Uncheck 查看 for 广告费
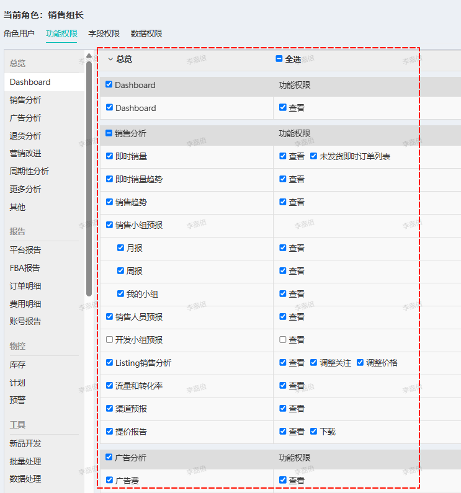Screen dimensions: 461x493 point(282,480)
